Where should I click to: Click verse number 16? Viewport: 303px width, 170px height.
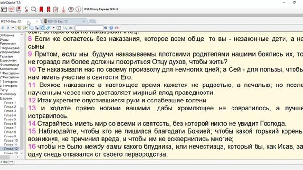32,147
